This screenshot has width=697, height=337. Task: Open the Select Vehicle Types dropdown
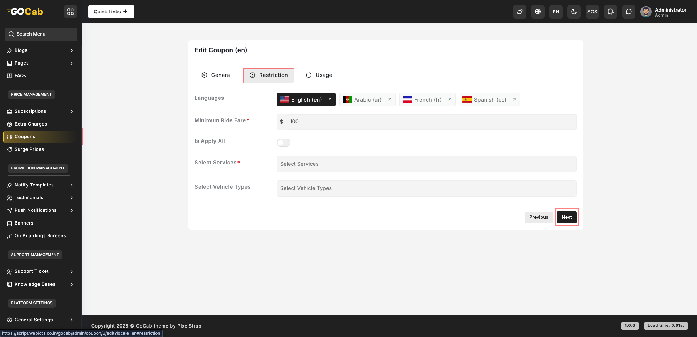coord(426,188)
